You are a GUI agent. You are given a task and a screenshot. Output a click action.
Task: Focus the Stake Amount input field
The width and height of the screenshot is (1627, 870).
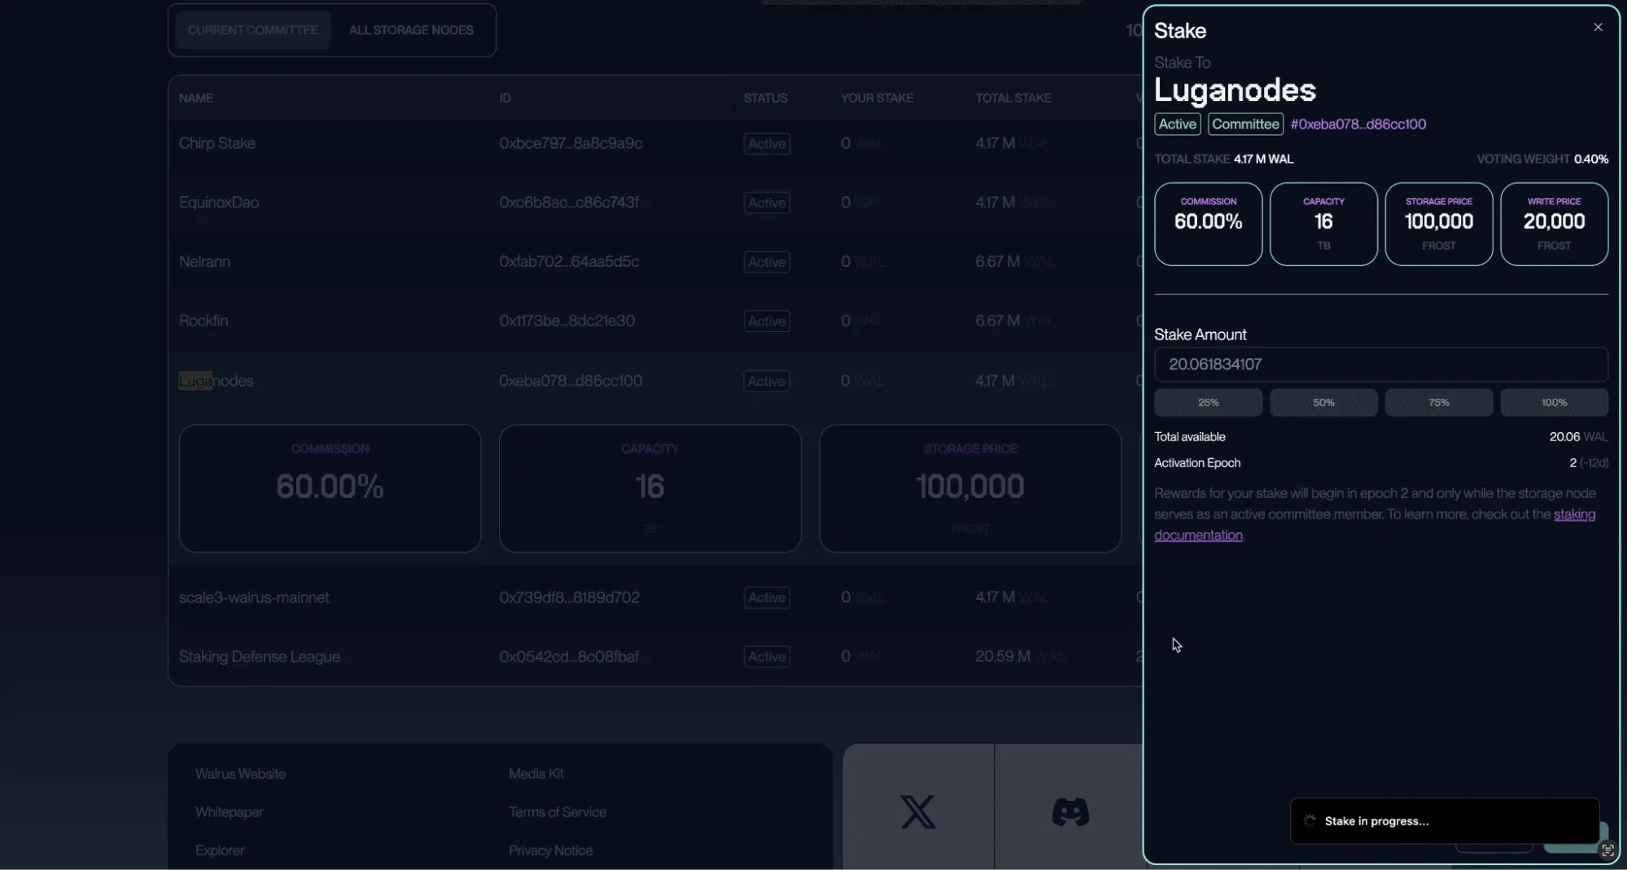pos(1381,365)
